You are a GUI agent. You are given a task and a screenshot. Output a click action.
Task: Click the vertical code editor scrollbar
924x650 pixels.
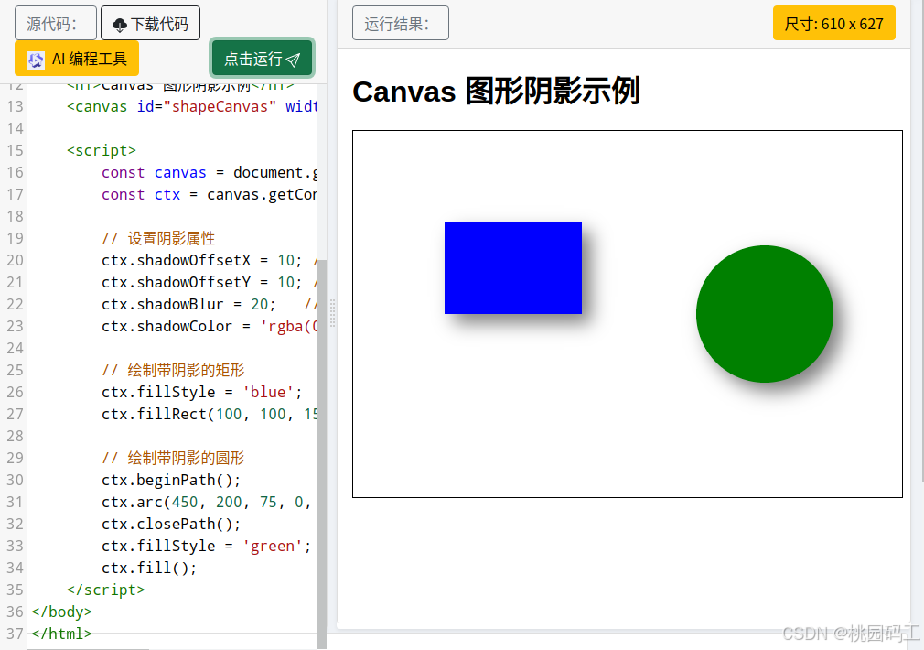322,454
